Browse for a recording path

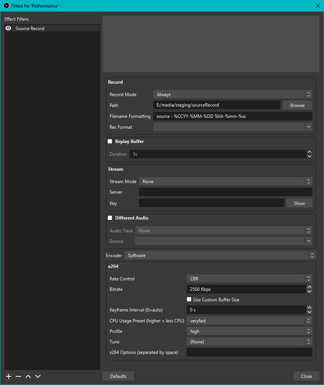coord(297,105)
